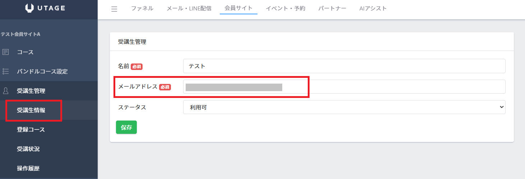
Task: Open the AIアシスト tab
Action: pyautogui.click(x=373, y=8)
